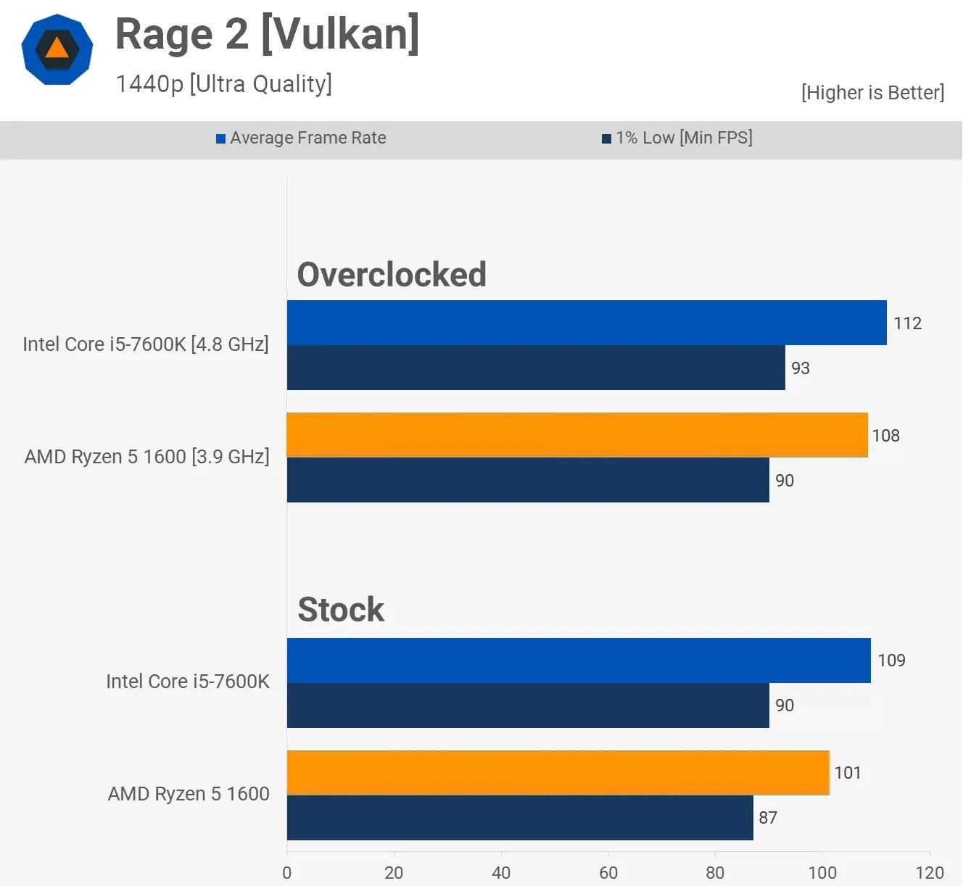
Task: Click the 1440p [Ultra Quality] subtitle
Action: click(x=223, y=84)
